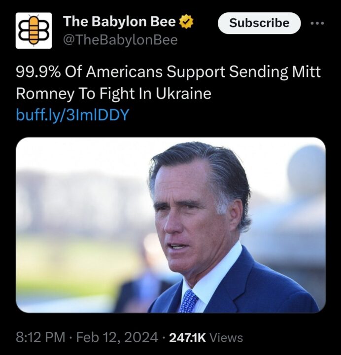Open the article photo preview
The width and height of the screenshot is (341, 355).
click(x=170, y=225)
